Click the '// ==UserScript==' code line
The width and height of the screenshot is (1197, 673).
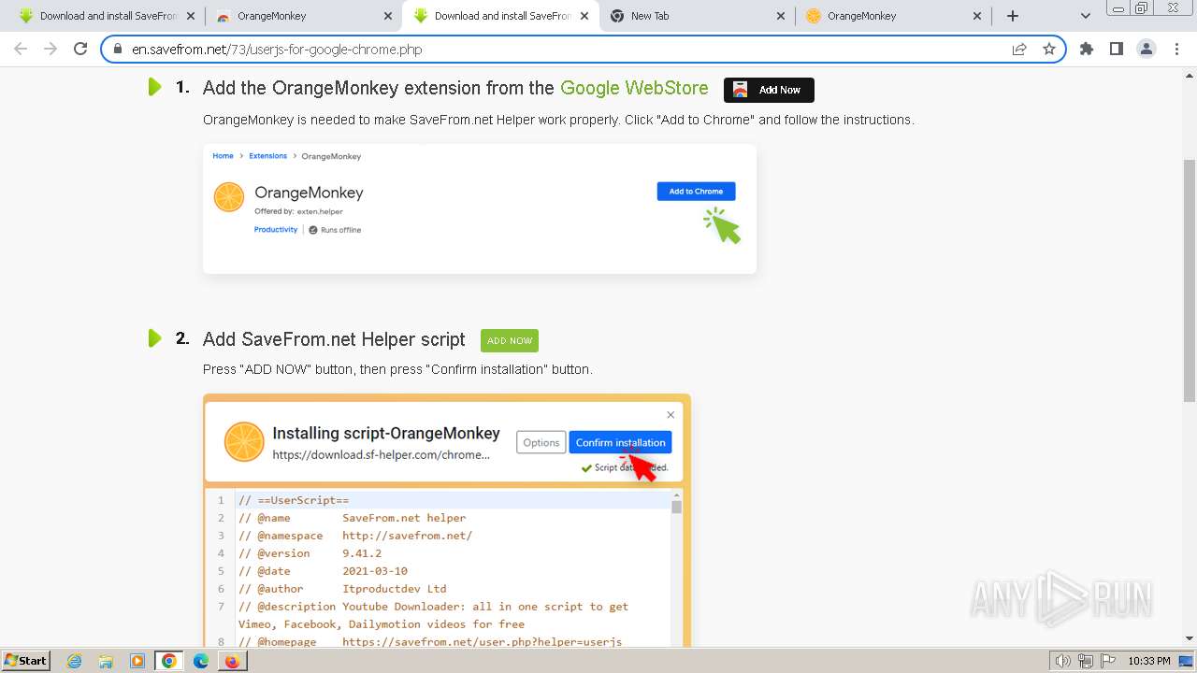294,500
